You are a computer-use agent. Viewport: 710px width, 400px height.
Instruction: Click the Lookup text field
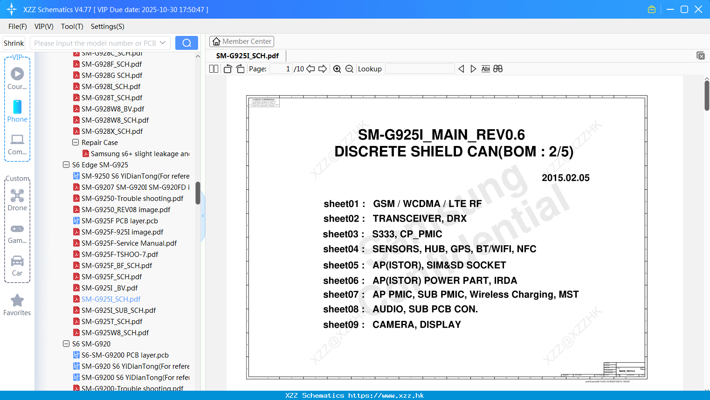[420, 69]
